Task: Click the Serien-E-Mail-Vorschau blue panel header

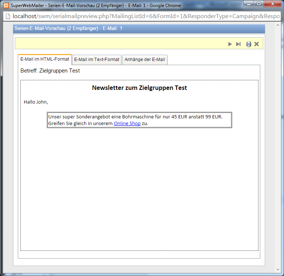Action: coord(139,28)
